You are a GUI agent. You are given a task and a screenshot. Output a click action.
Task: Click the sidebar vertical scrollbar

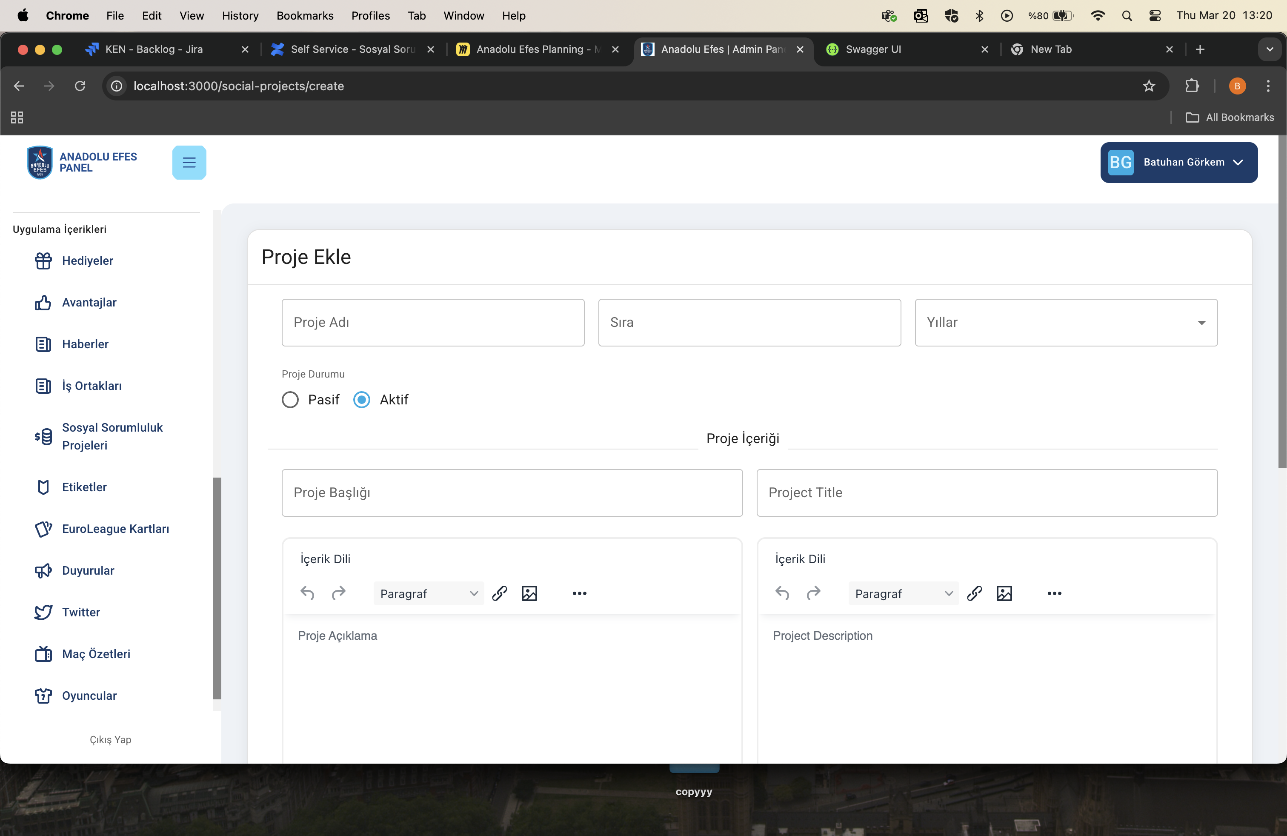[217, 587]
